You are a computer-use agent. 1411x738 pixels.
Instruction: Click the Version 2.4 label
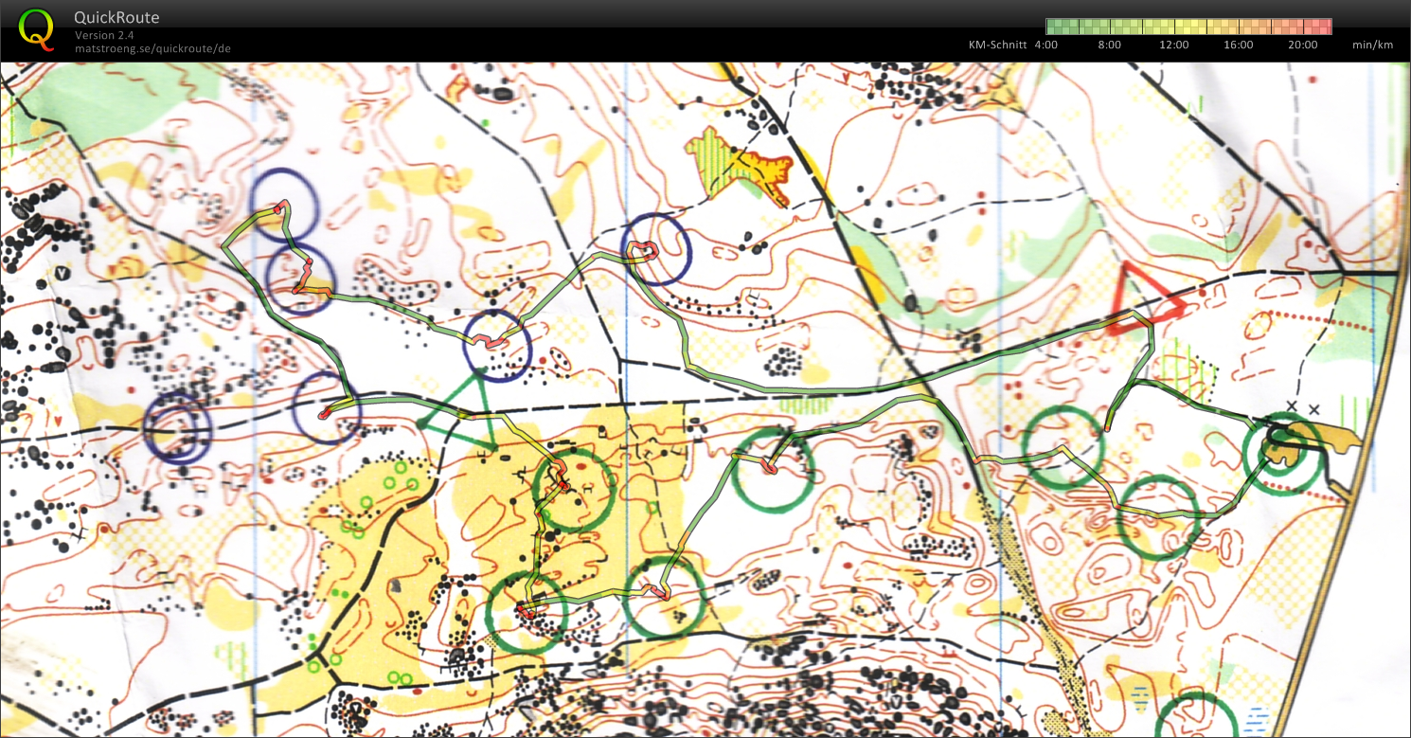click(x=104, y=35)
